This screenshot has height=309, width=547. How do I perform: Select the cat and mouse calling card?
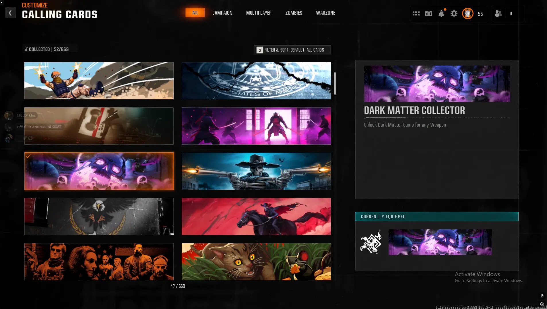(x=256, y=262)
